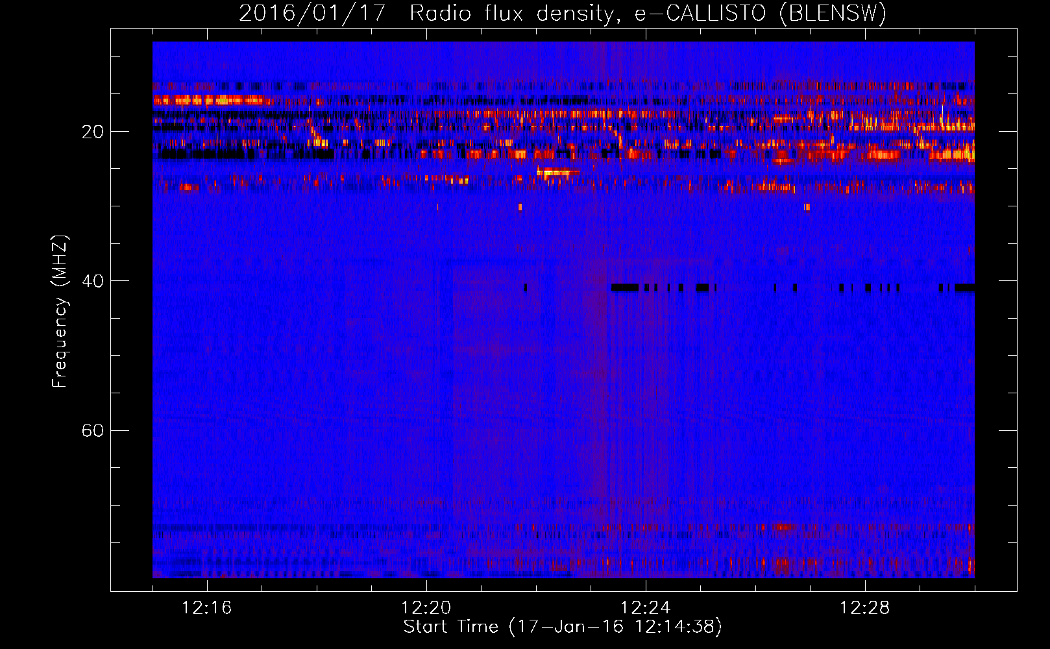The height and width of the screenshot is (649, 1050).
Task: Click the 12:24 time tick label
Action: 646,608
